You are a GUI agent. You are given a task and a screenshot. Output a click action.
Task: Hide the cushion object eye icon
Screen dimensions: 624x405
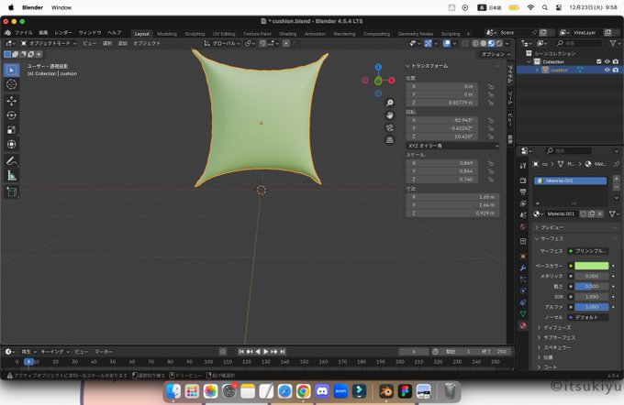pos(607,70)
